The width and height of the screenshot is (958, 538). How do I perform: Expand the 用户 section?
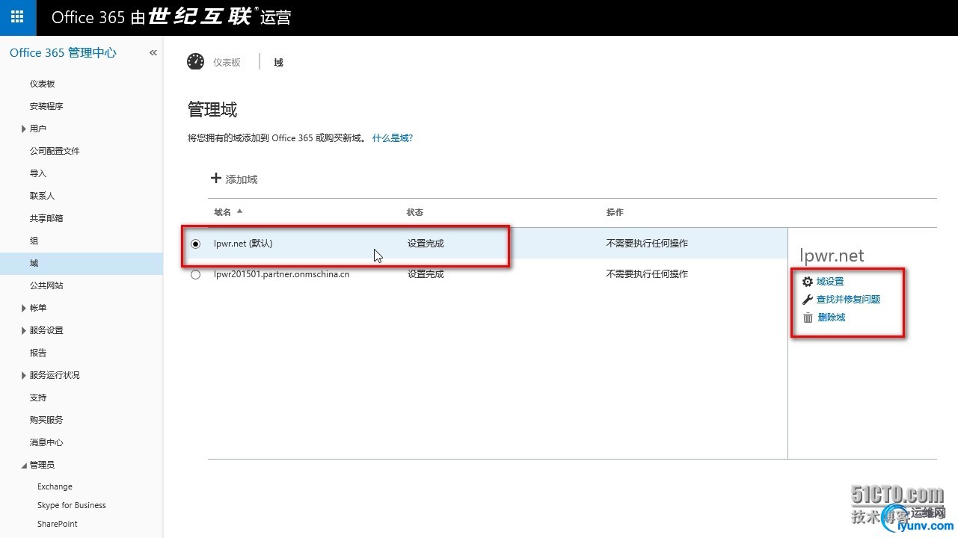[24, 129]
